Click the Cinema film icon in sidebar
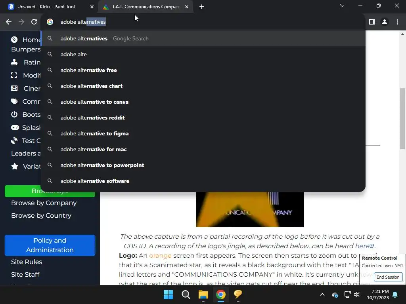Viewport: 406px width, 304px height. point(14,88)
